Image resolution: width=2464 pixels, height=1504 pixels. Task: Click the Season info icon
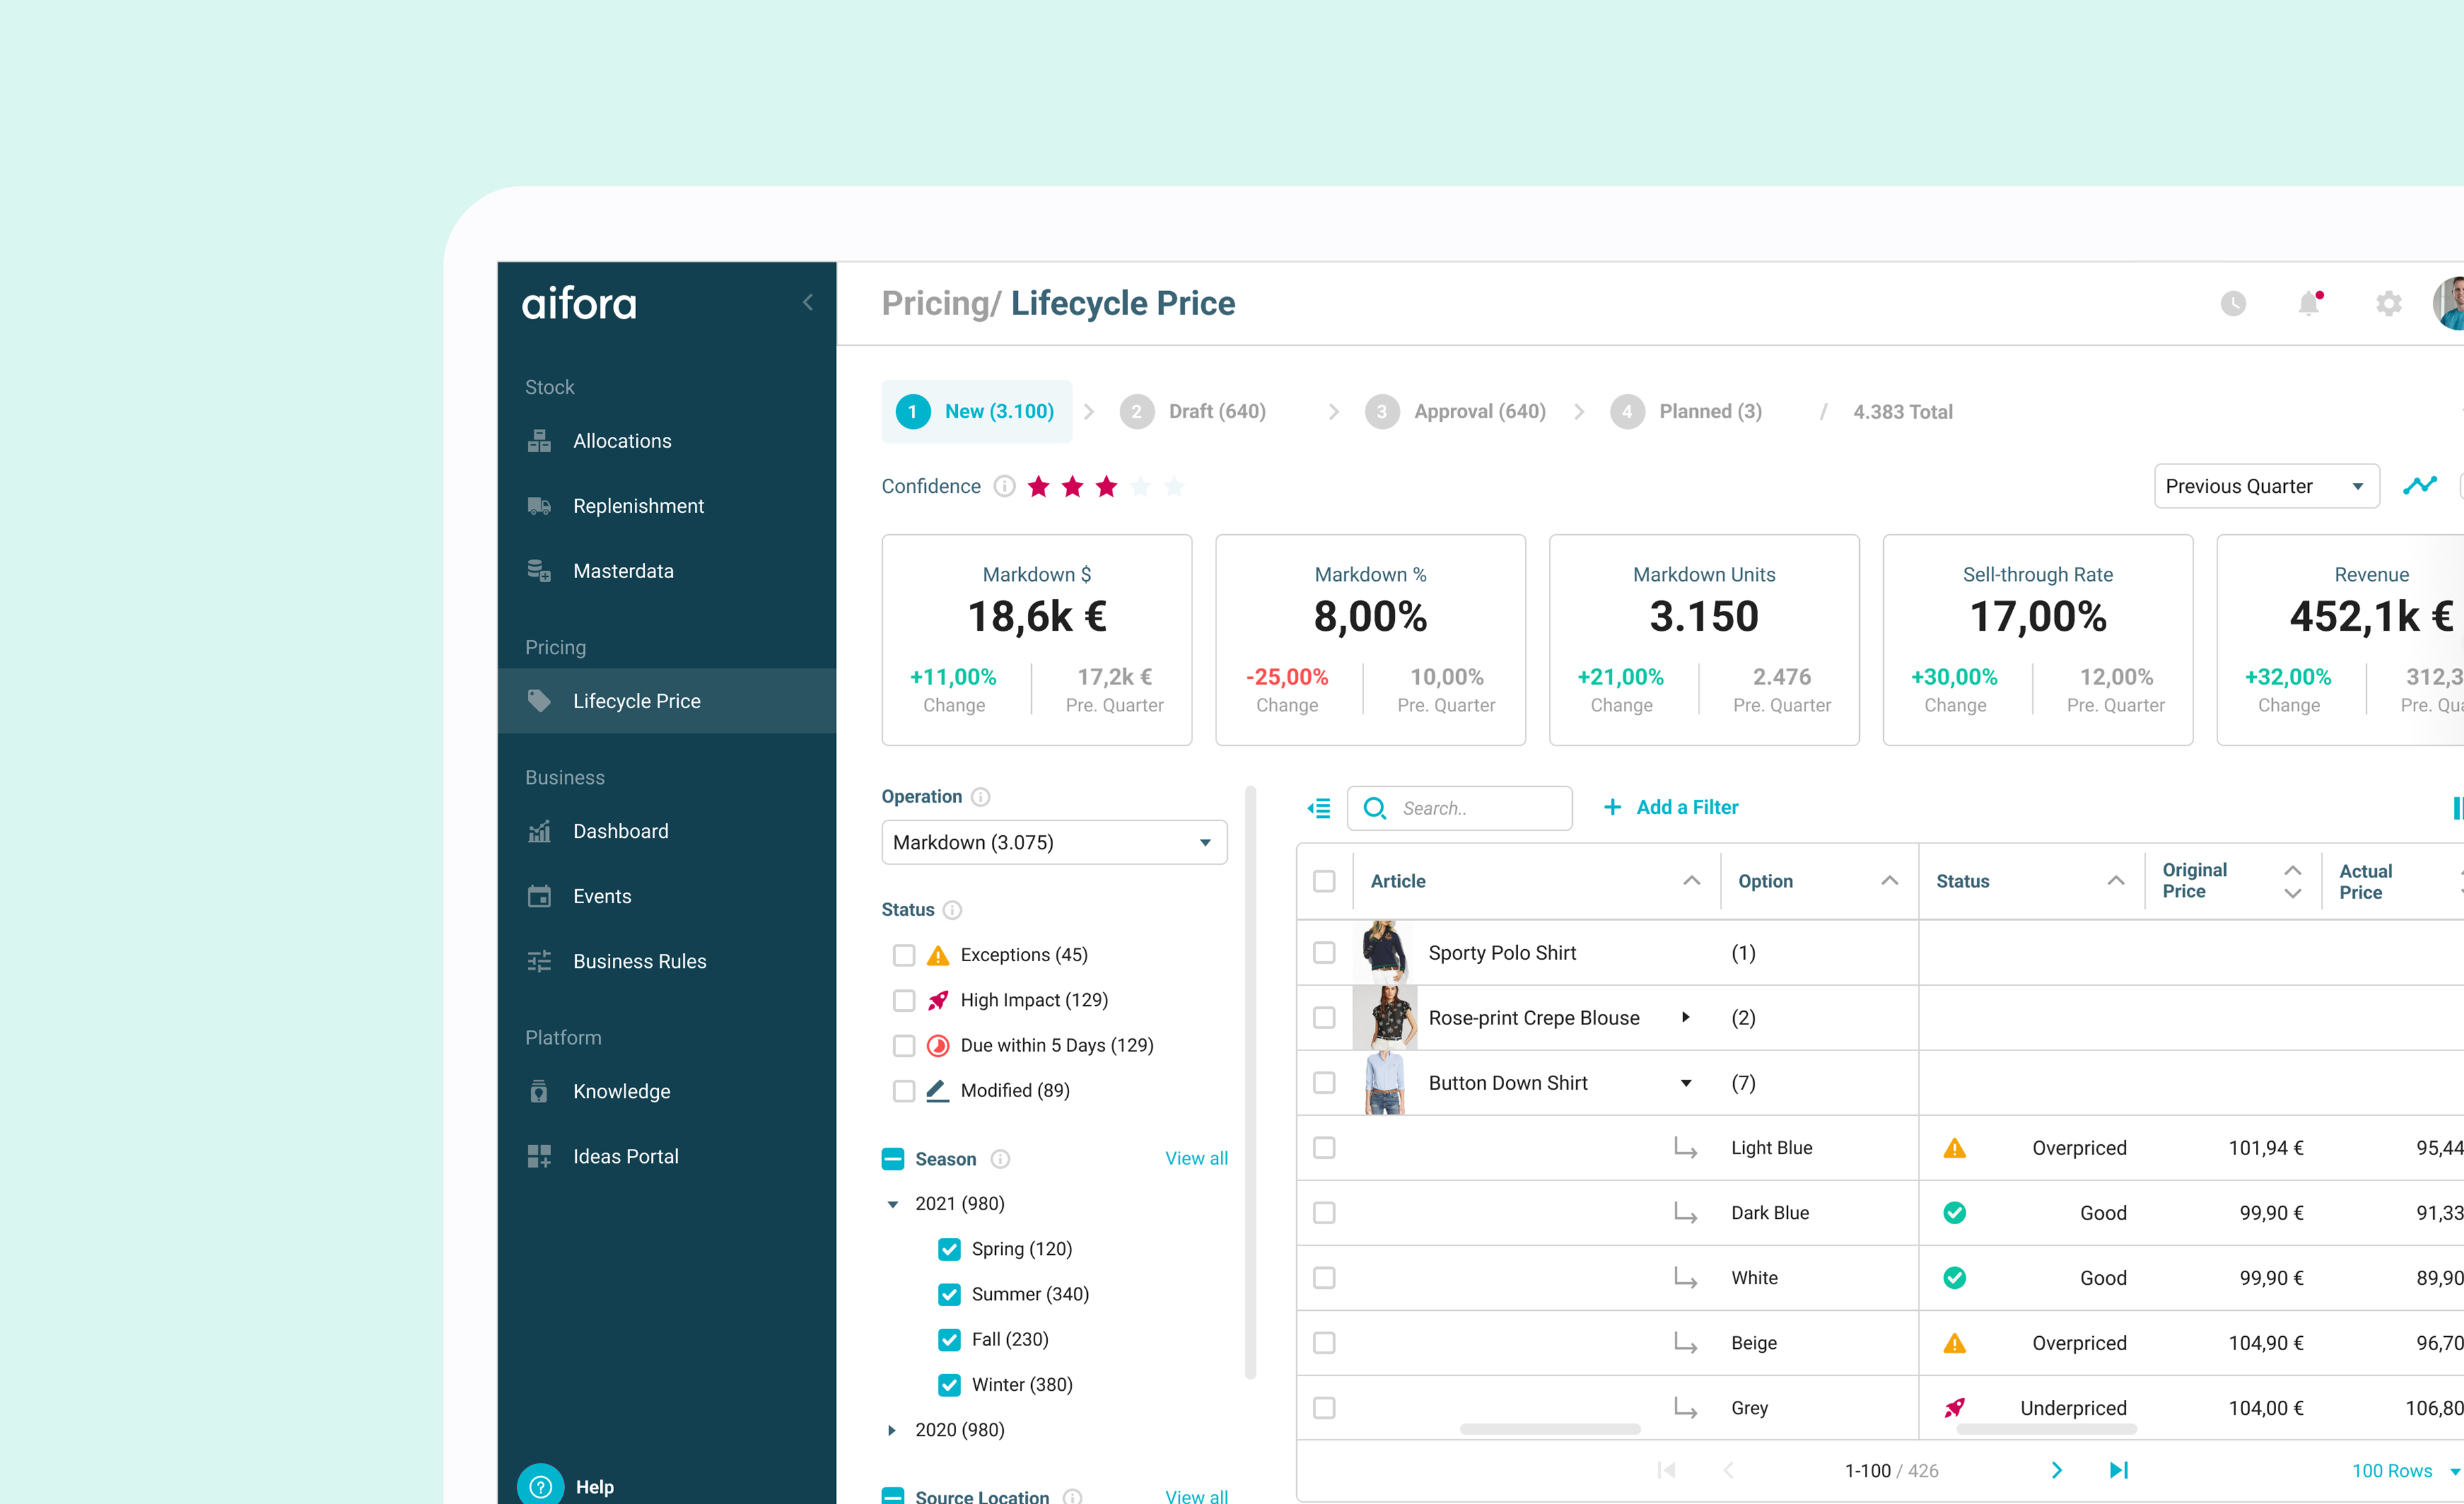pyautogui.click(x=1000, y=1159)
